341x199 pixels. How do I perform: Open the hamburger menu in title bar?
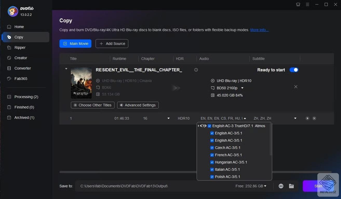coord(307,4)
